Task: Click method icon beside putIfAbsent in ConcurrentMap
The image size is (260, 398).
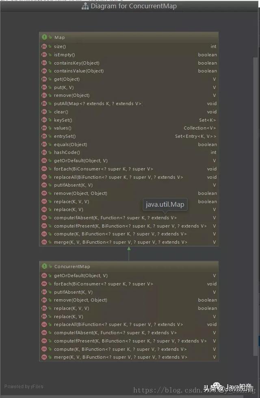Action: [x=44, y=292]
